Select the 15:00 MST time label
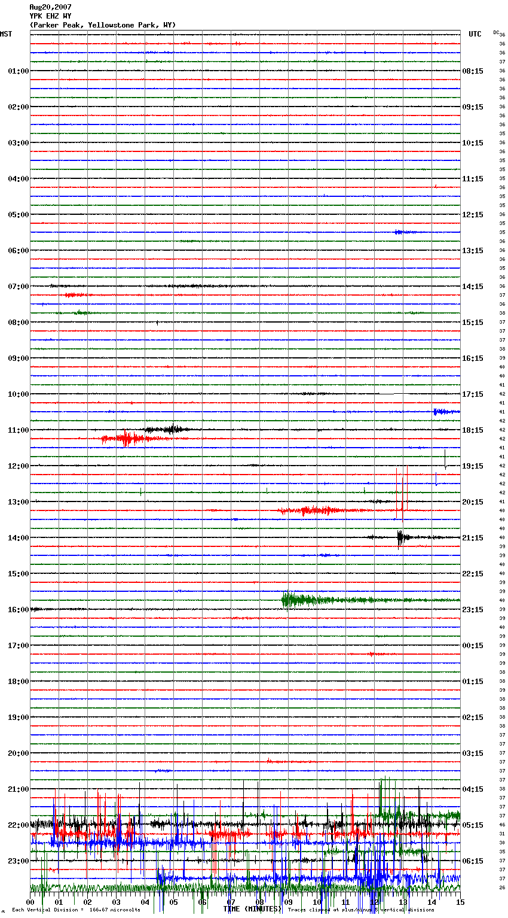508x918 pixels. 19,574
